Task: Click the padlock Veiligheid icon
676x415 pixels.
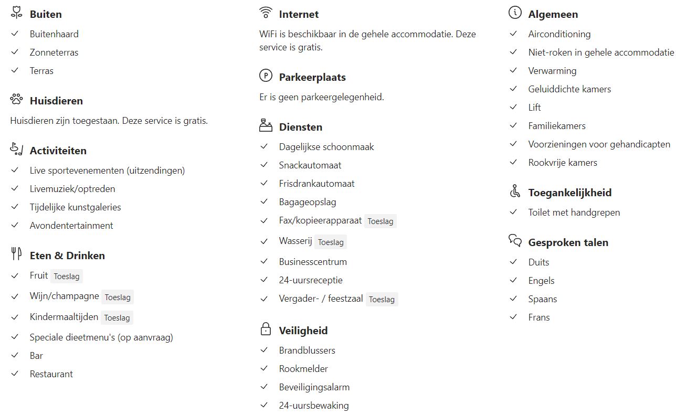Action: 266,329
